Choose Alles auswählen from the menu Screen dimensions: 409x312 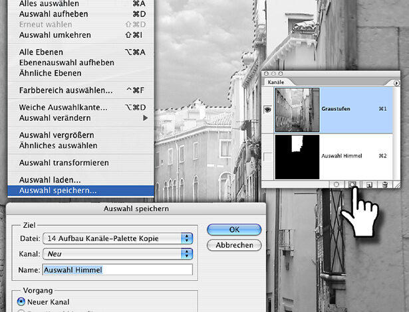pyautogui.click(x=81, y=3)
